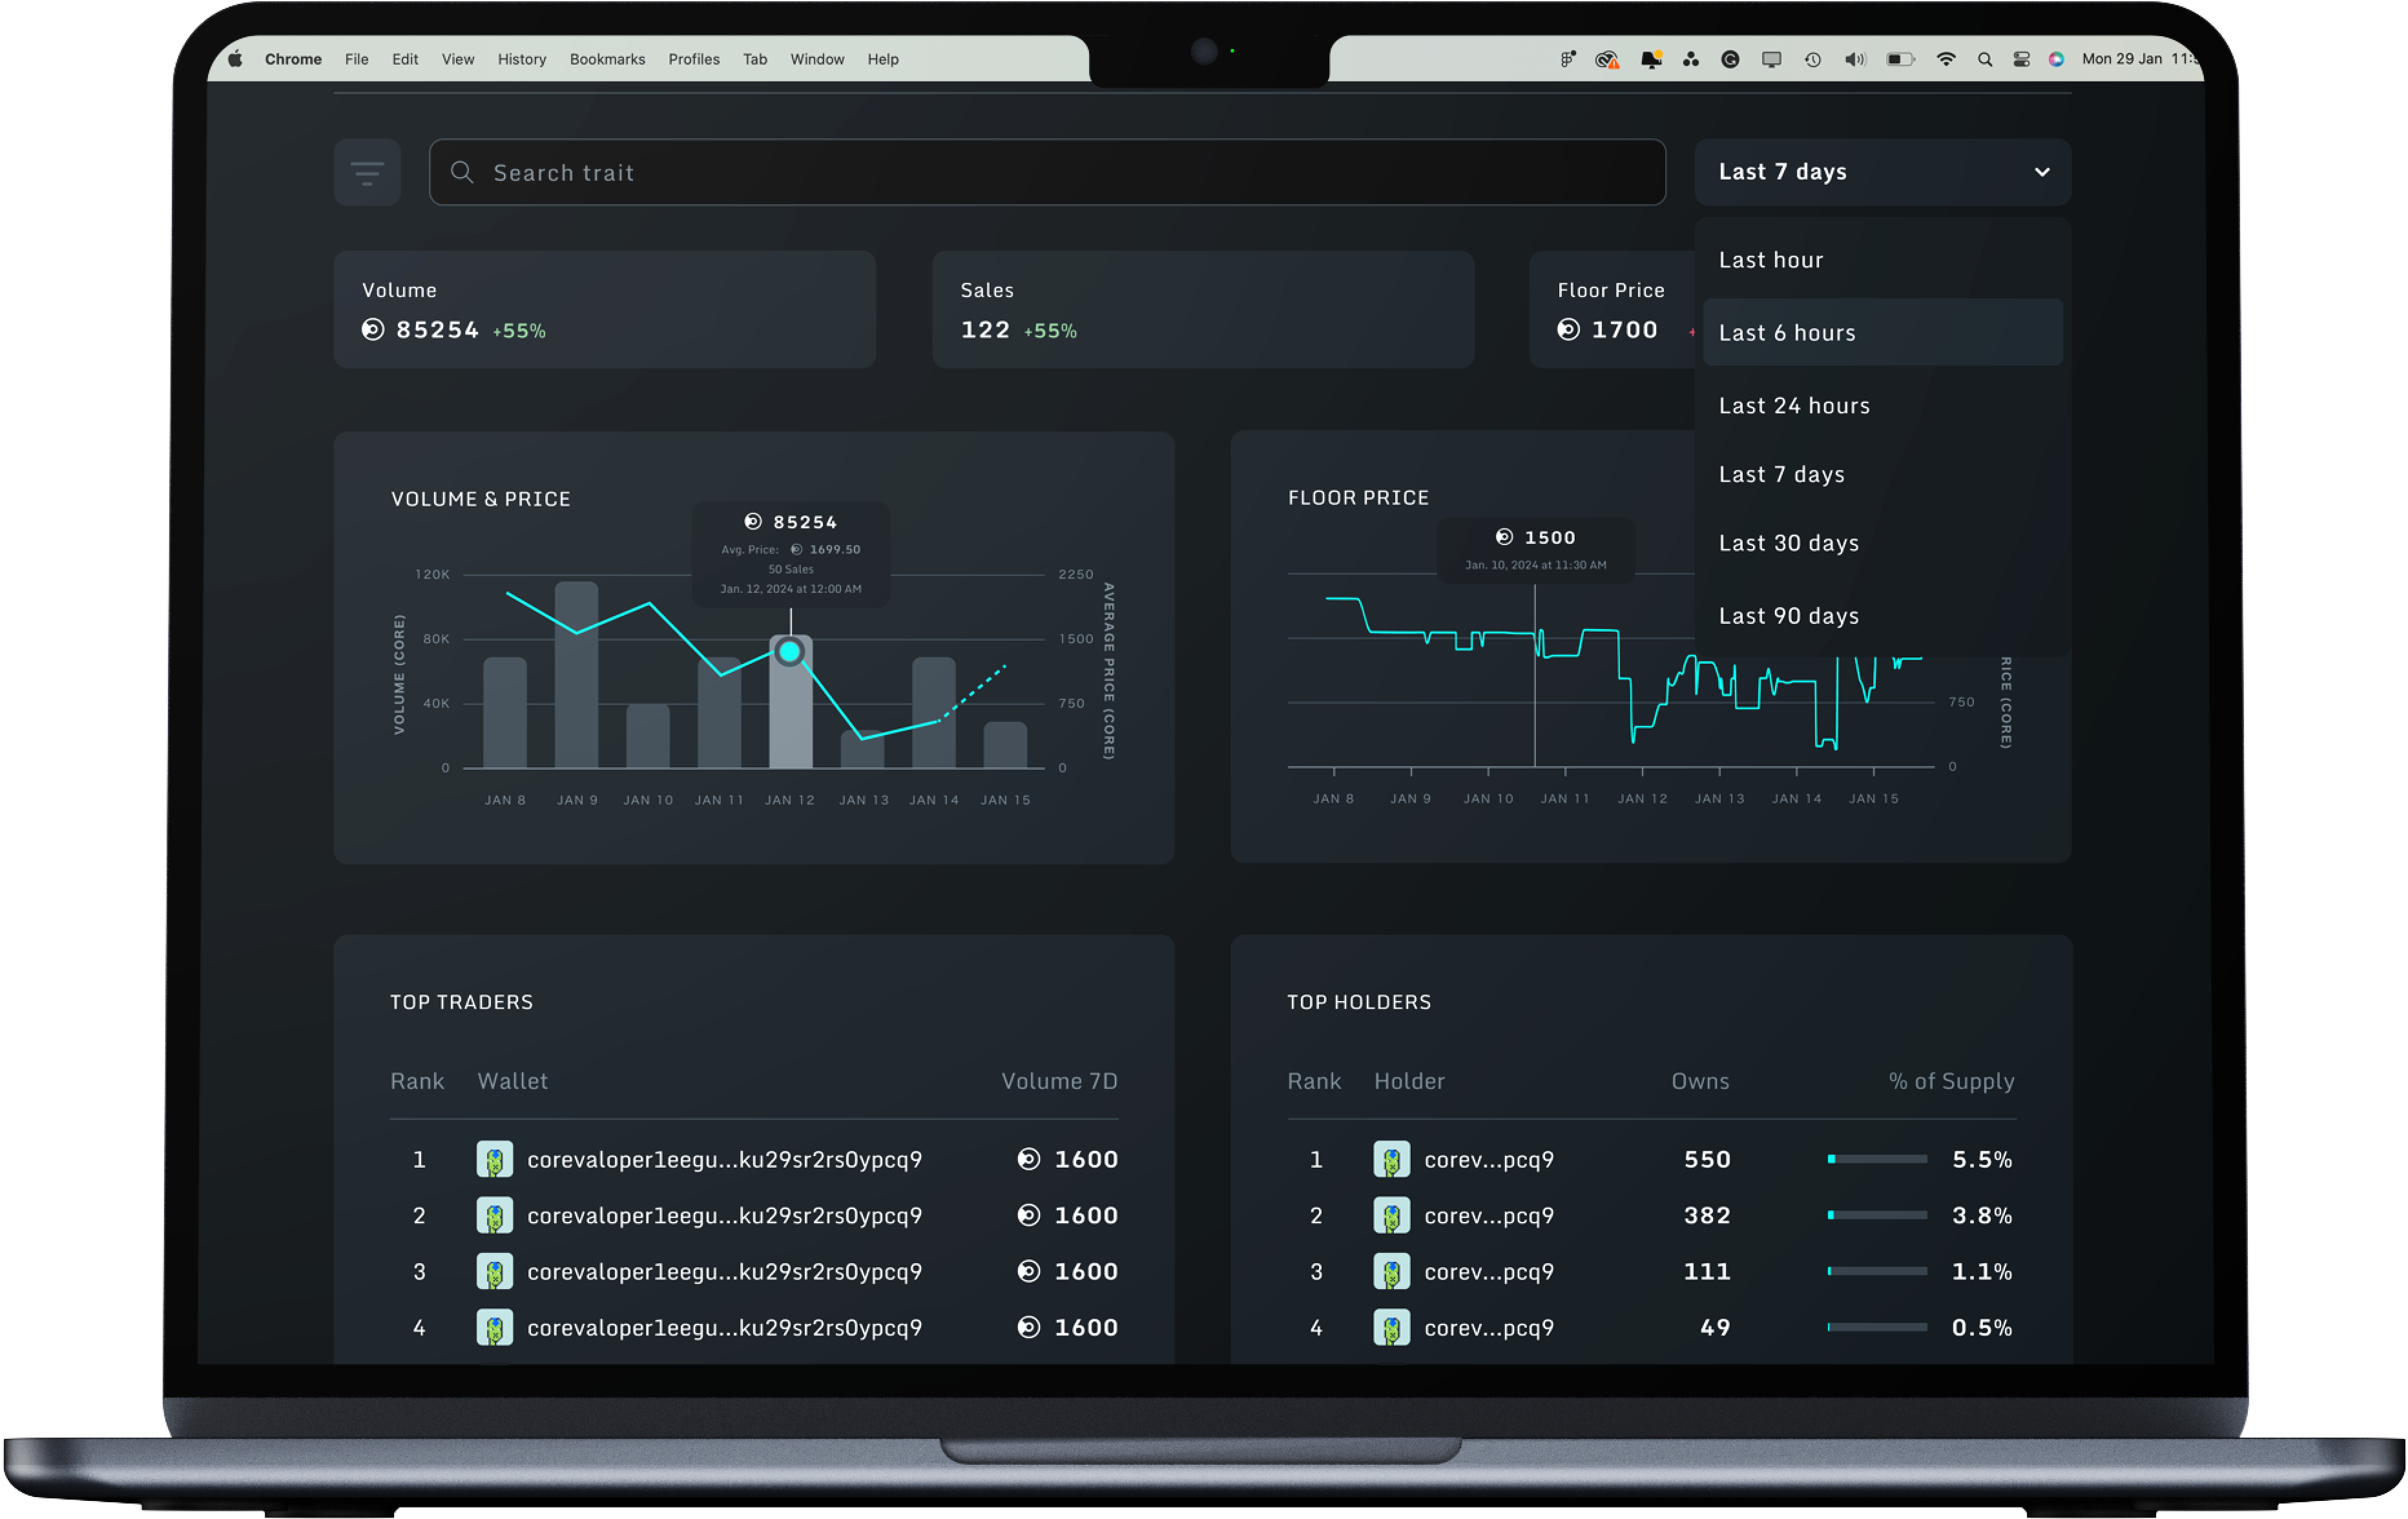The image size is (2408, 1519).
Task: Select Last hour option
Action: [x=1770, y=260]
